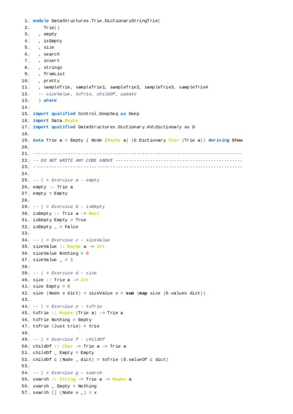293x414 pixels.
Task: Click the red '0' on line 41
Action: pyautogui.click(x=69, y=287)
